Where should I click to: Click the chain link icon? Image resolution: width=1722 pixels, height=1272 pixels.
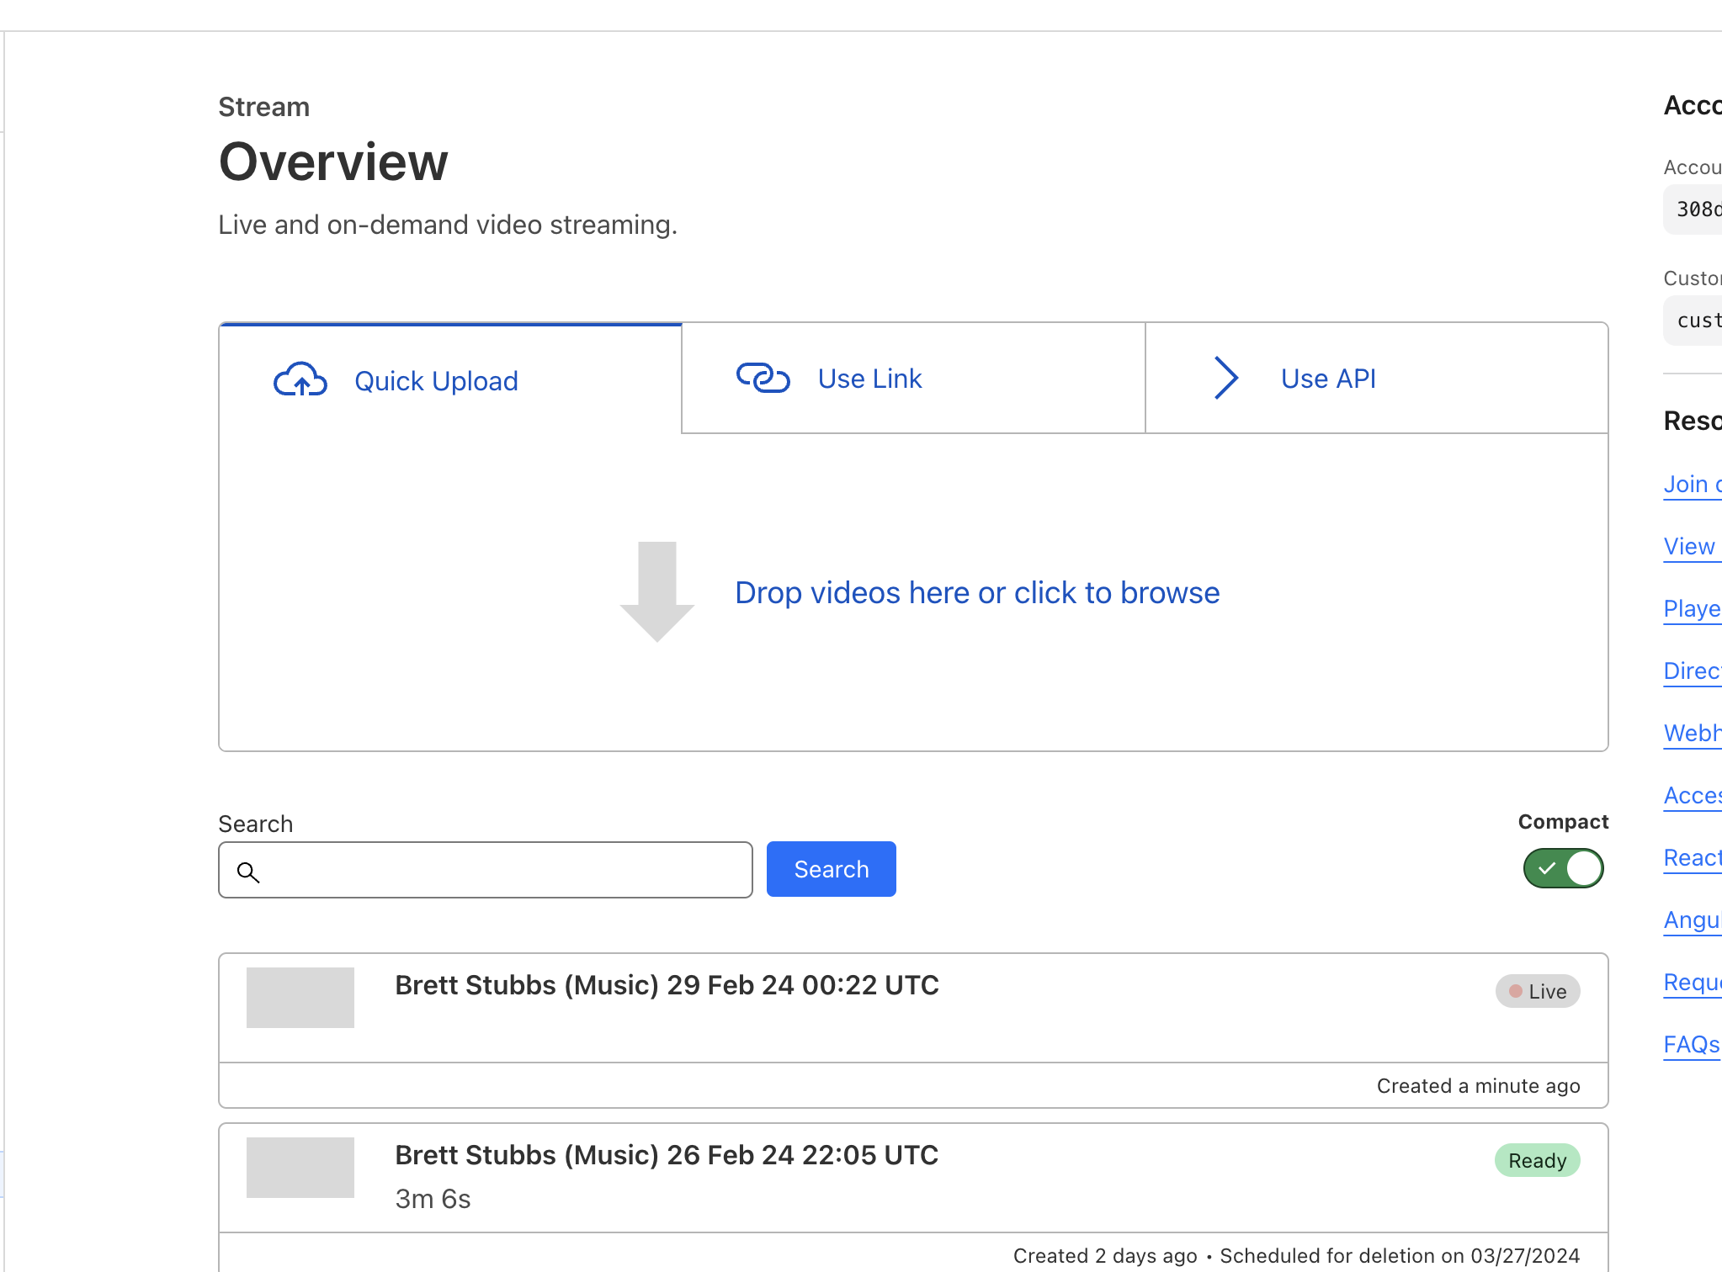763,378
